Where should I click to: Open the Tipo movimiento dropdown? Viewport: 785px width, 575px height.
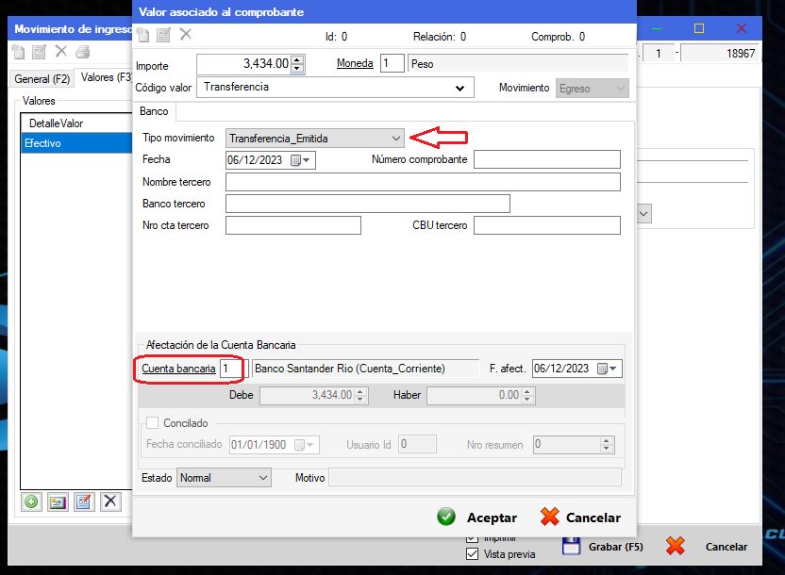(396, 139)
